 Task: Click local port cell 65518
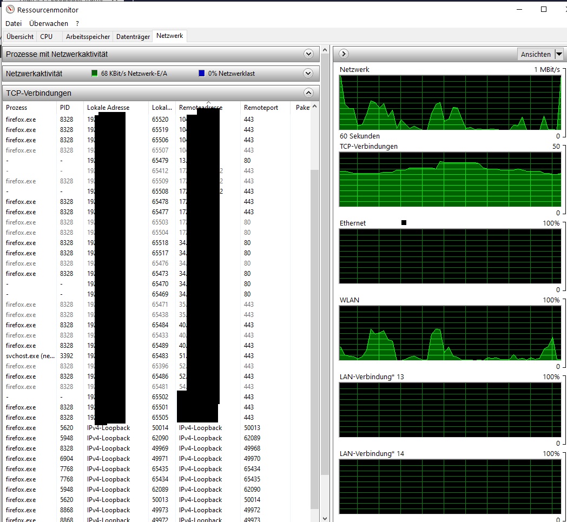[x=160, y=242]
